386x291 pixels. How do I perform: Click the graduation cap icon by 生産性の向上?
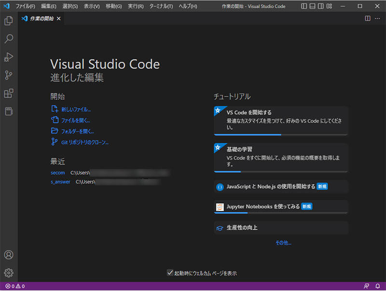[x=220, y=228]
